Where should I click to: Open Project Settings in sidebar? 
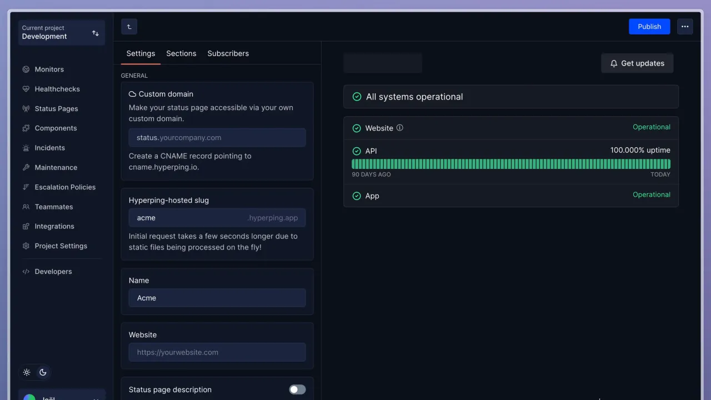[61, 246]
